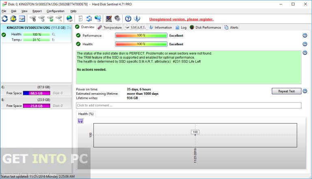The image size is (312, 179).
Task: Open Help with the question mark toolbar icon
Action: pyautogui.click(x=128, y=19)
